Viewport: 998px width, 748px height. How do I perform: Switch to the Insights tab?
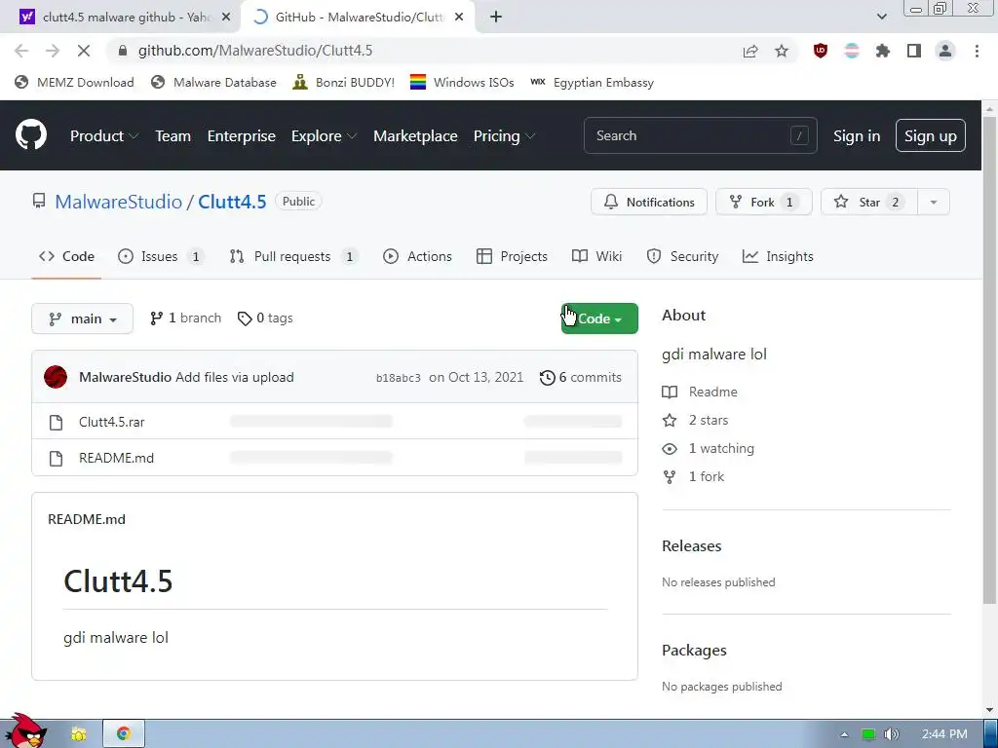tap(778, 256)
